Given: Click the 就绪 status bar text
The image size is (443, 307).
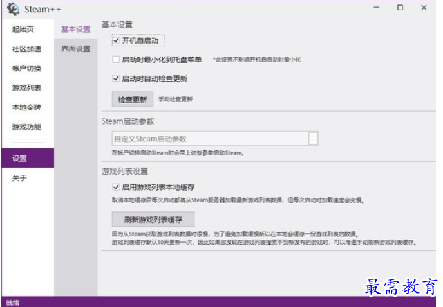Looking at the screenshot, I should (13, 303).
